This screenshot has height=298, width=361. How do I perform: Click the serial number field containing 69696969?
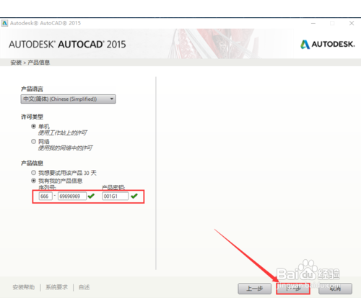coord(72,196)
